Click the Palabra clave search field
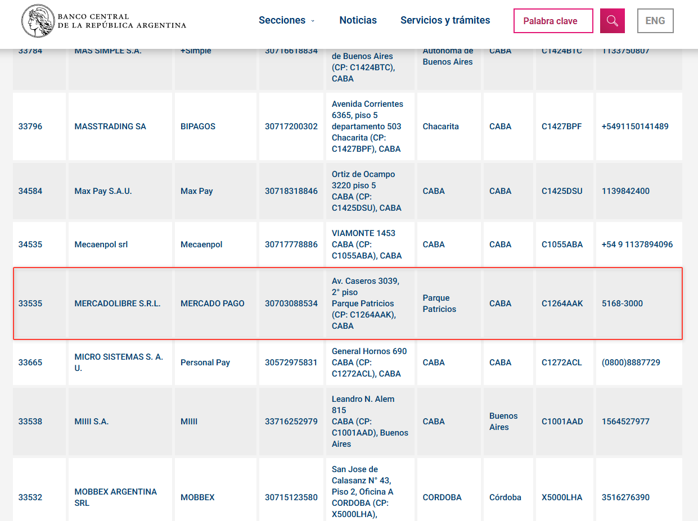This screenshot has width=698, height=521. (553, 21)
